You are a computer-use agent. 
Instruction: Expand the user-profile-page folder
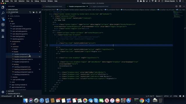click(x=19, y=80)
